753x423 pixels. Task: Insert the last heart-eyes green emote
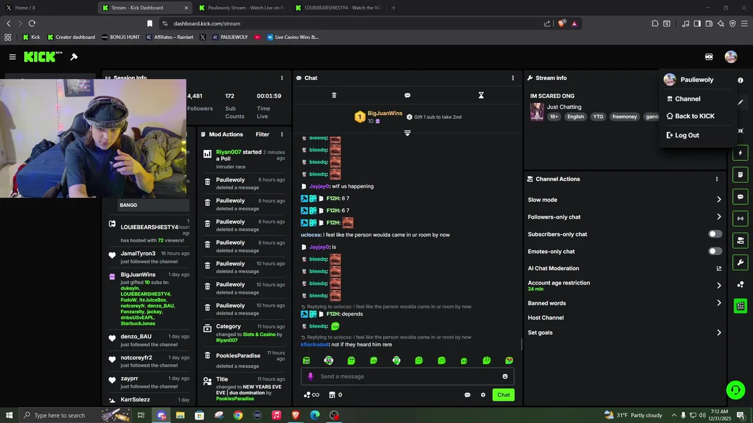point(509,361)
